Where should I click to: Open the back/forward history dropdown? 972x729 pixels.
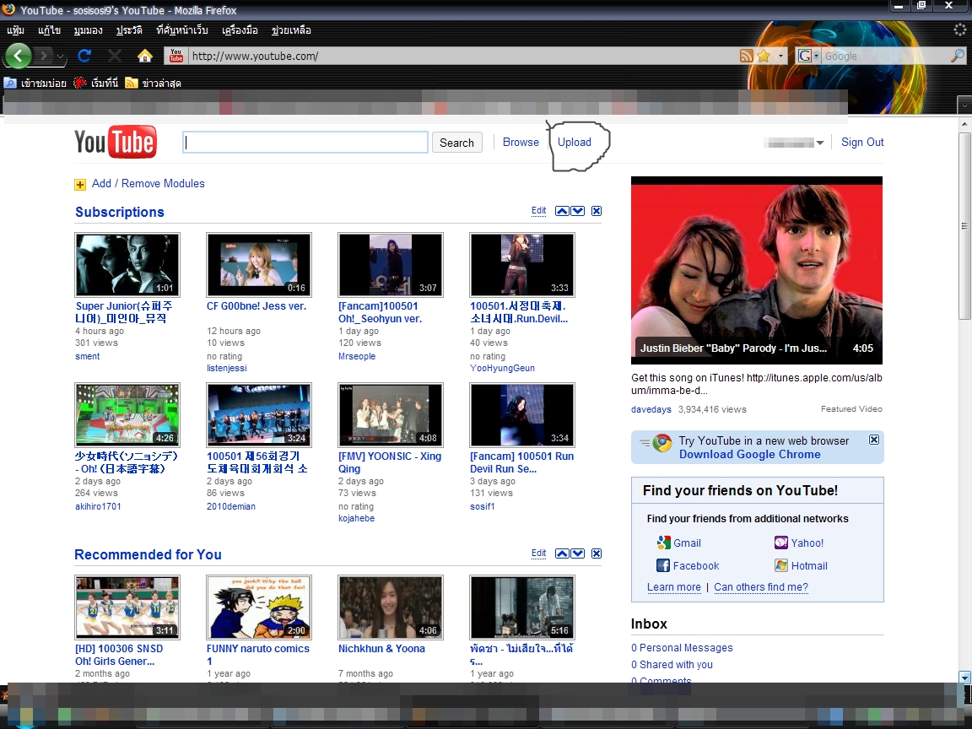coord(60,57)
